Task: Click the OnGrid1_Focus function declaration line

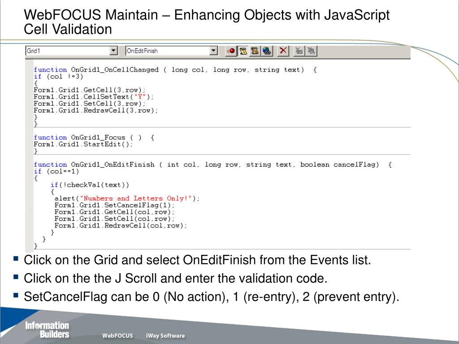Action: 94,138
